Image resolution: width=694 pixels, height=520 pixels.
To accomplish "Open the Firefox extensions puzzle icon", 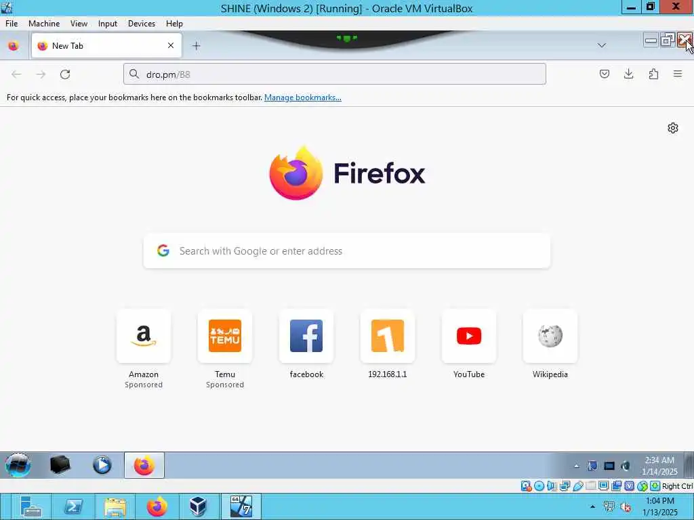I will tap(653, 74).
